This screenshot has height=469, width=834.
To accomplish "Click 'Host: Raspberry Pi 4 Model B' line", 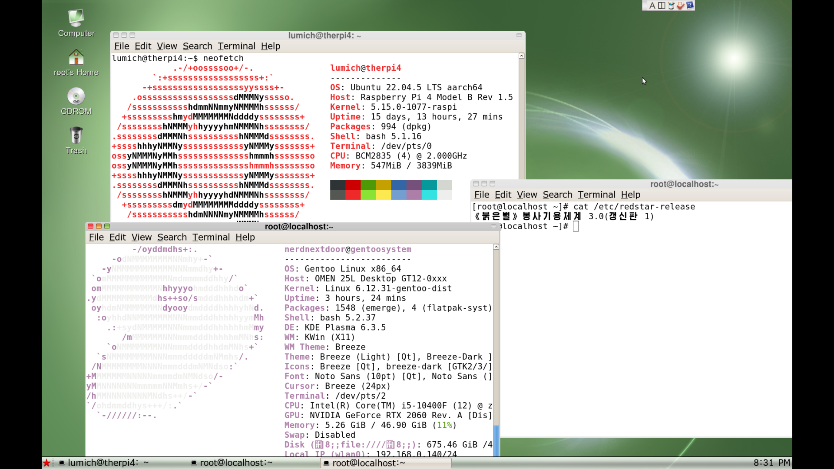I will click(x=421, y=97).
